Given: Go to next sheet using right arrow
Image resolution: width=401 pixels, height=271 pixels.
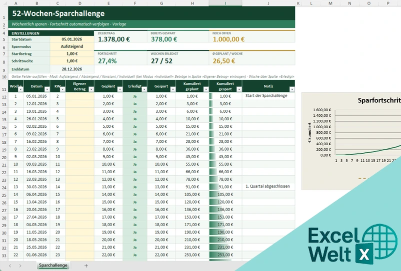Looking at the screenshot, I should pos(20,266).
